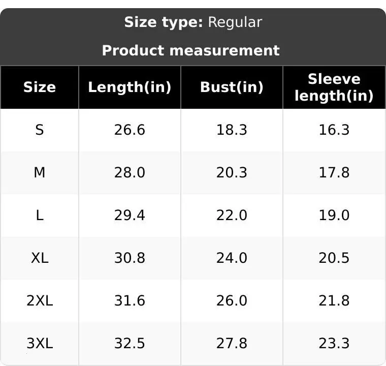Select the XL size row label

[x=40, y=258]
